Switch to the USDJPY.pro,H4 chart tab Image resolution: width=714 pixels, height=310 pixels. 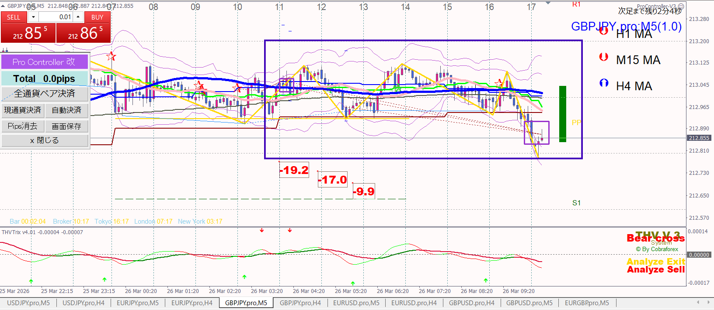click(83, 303)
